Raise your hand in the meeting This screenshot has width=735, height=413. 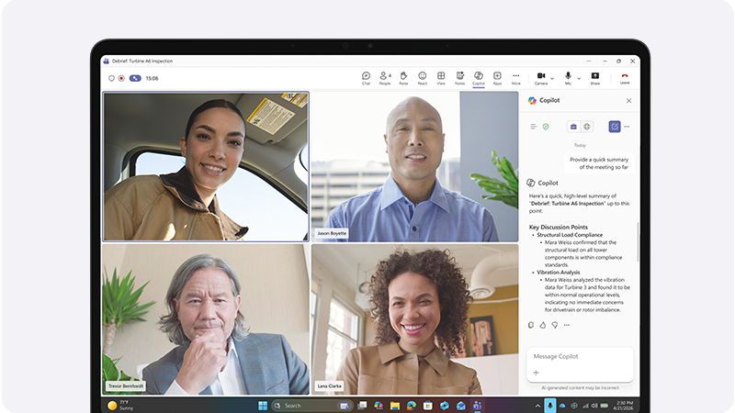coord(403,78)
